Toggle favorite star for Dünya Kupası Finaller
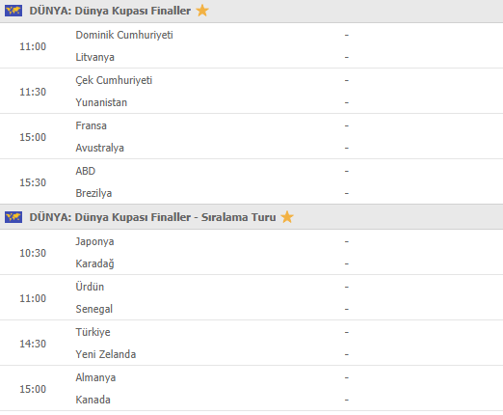This screenshot has height=415, width=503. tap(202, 11)
